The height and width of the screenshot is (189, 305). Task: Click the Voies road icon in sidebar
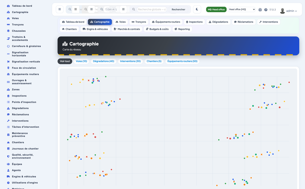click(8, 18)
